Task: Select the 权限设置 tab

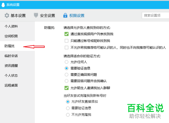Action: pyautogui.click(x=74, y=16)
